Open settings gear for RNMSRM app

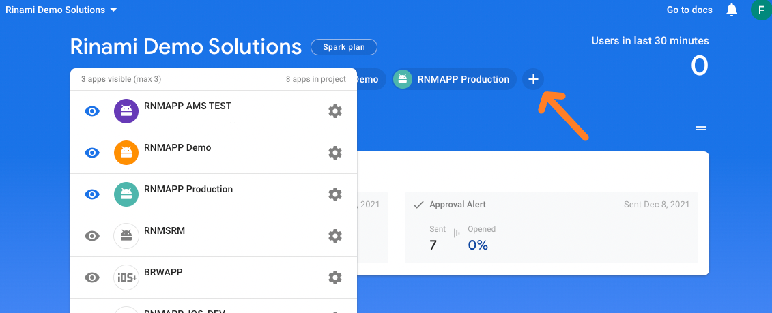pyautogui.click(x=334, y=236)
